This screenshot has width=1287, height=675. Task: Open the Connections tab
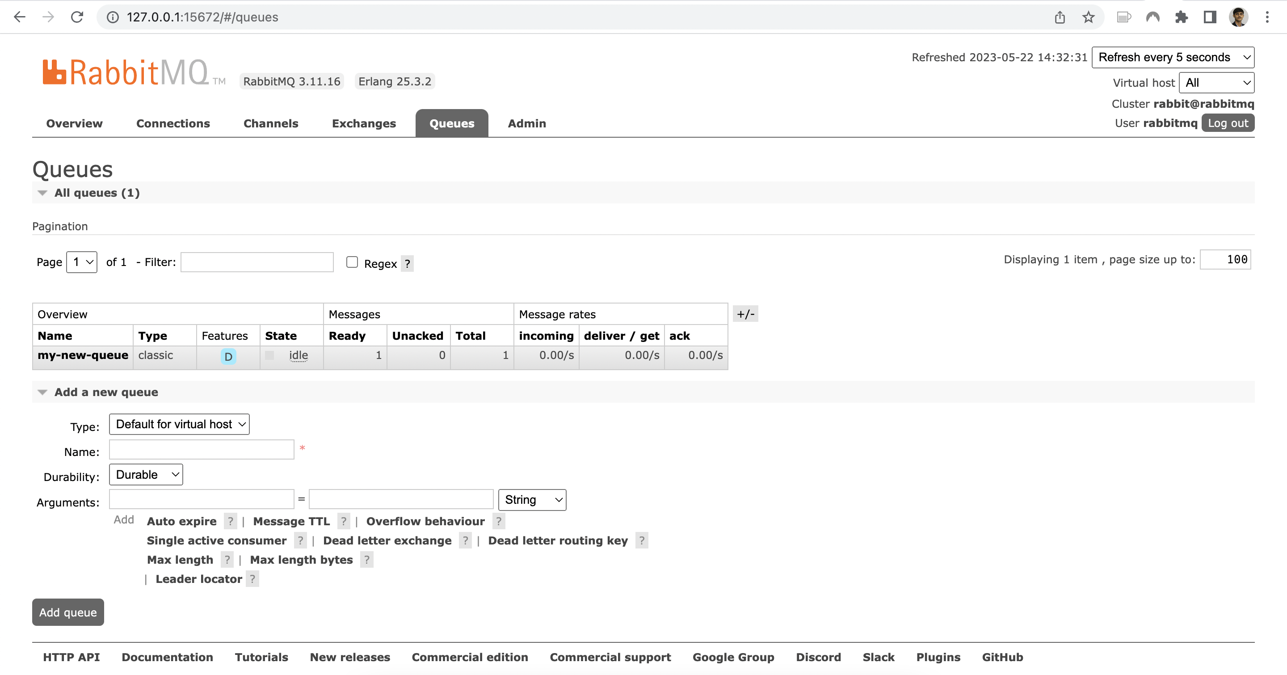173,123
